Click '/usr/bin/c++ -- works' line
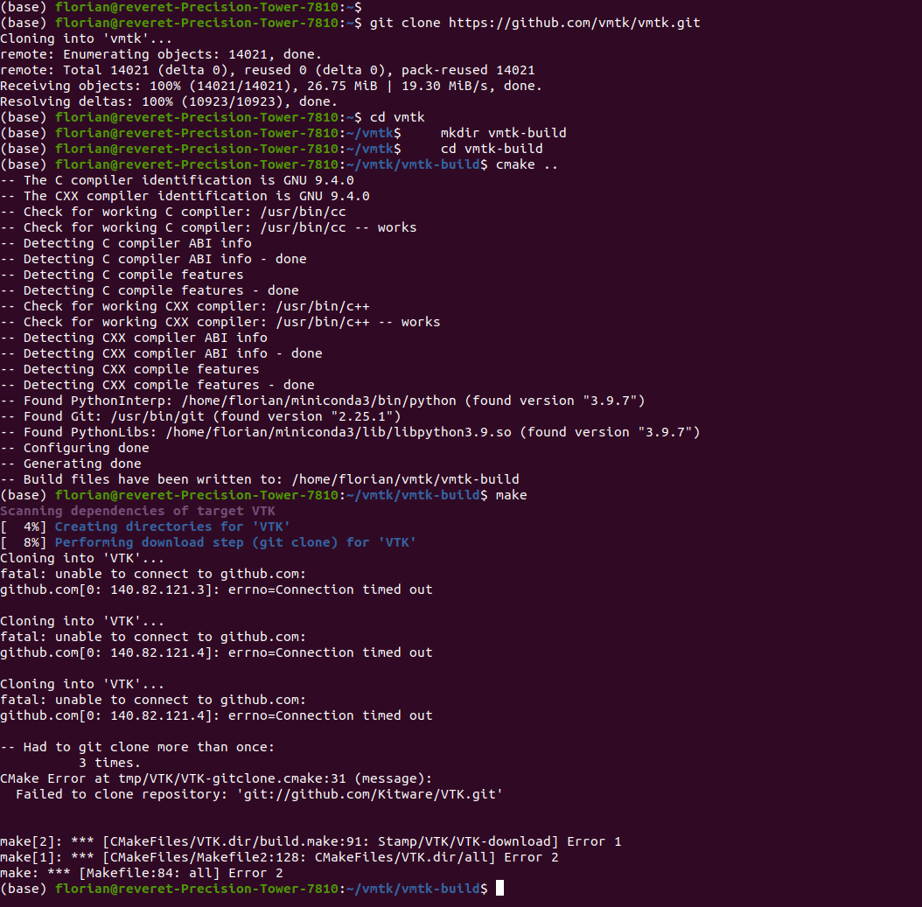The height and width of the screenshot is (907, 922). tap(220, 322)
